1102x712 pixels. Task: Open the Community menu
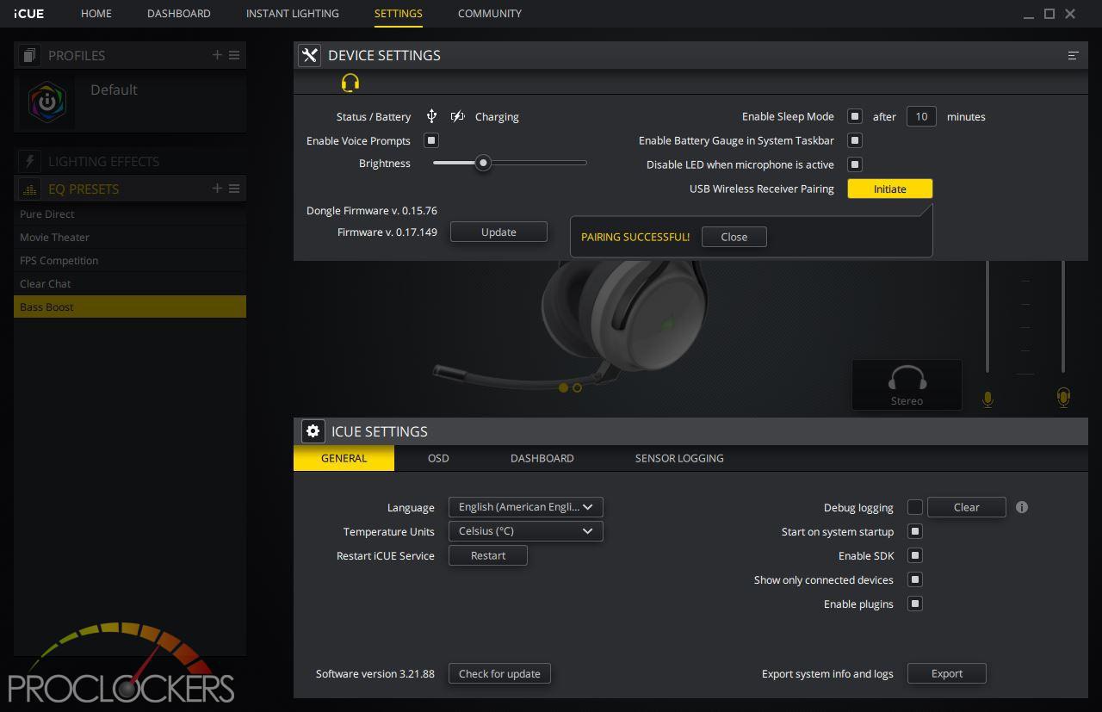(490, 14)
